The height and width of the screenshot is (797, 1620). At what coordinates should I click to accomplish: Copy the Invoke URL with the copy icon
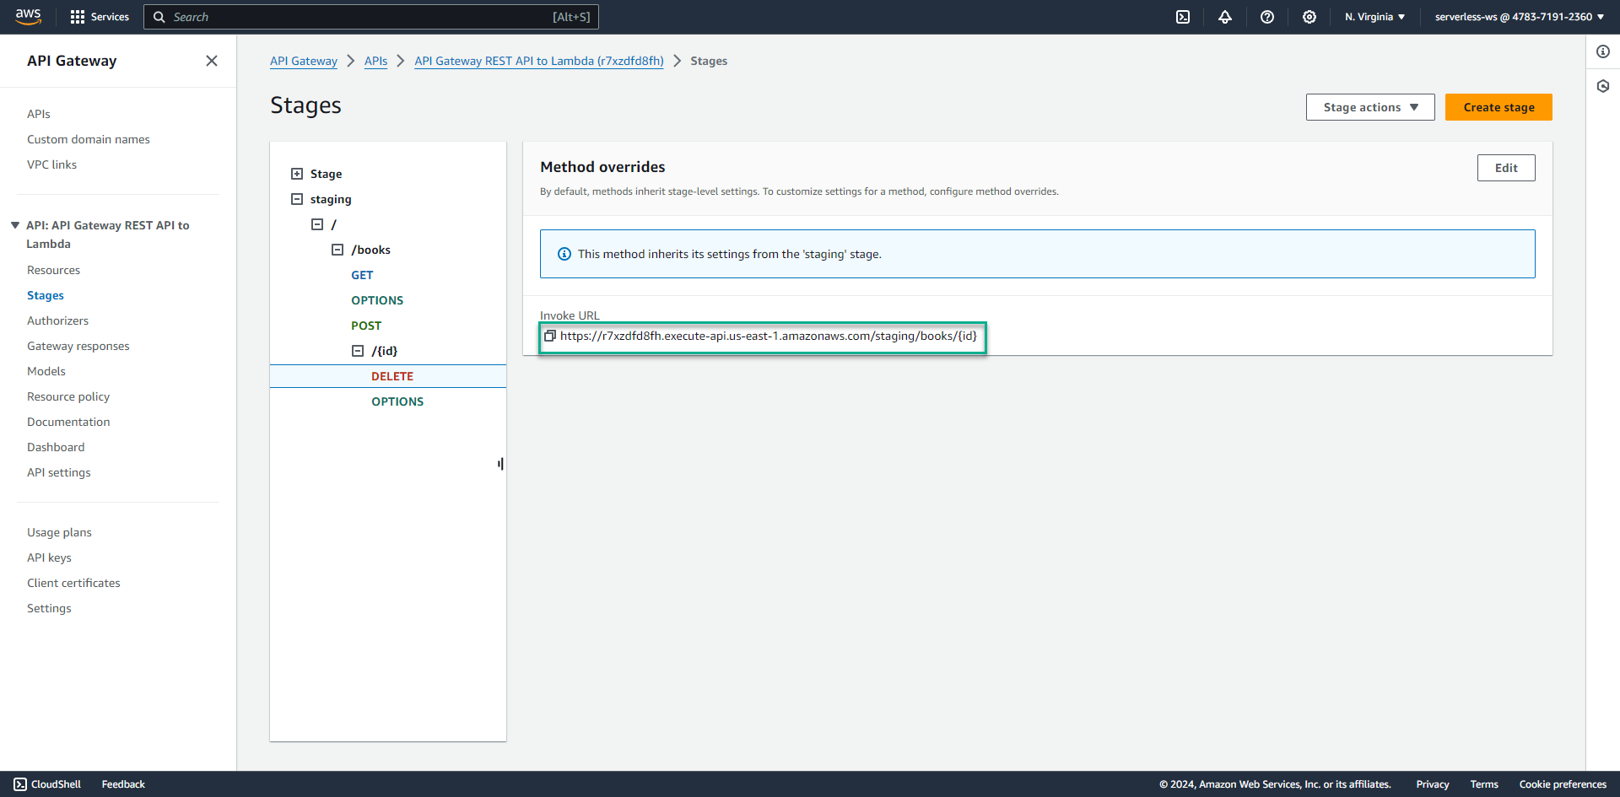550,336
